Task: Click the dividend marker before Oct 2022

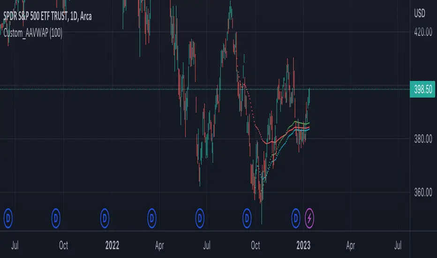Action: (x=247, y=218)
